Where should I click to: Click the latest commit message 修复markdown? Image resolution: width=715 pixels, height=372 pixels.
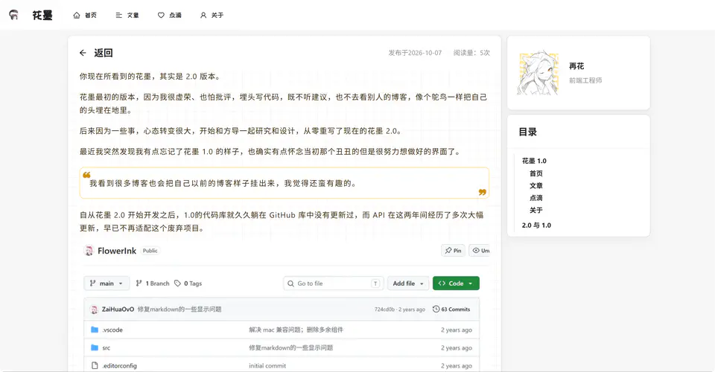coord(179,310)
